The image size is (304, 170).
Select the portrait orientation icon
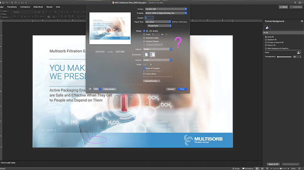point(146,55)
